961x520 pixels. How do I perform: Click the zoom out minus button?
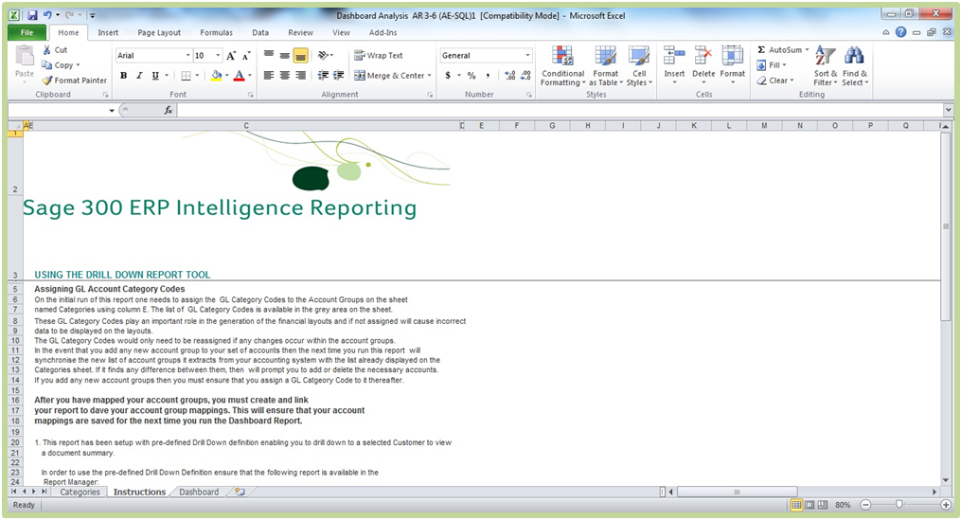pyautogui.click(x=865, y=505)
